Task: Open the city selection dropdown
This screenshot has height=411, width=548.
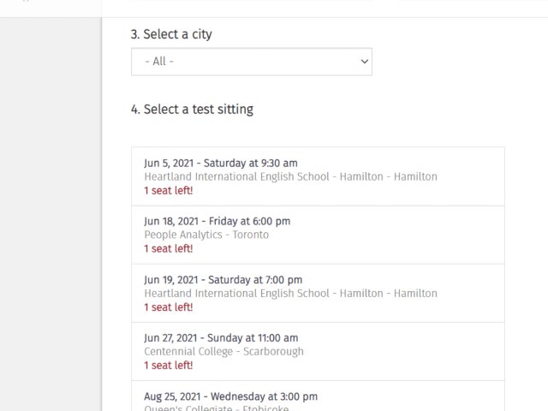Action: coord(251,62)
